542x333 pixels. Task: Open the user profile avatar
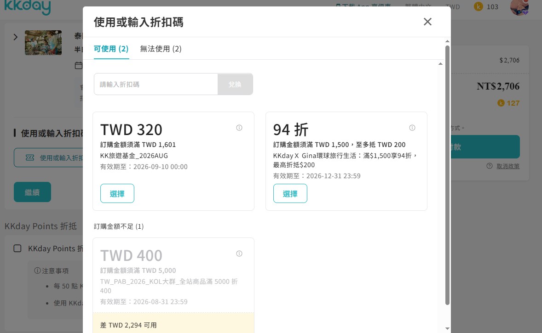pos(519,7)
